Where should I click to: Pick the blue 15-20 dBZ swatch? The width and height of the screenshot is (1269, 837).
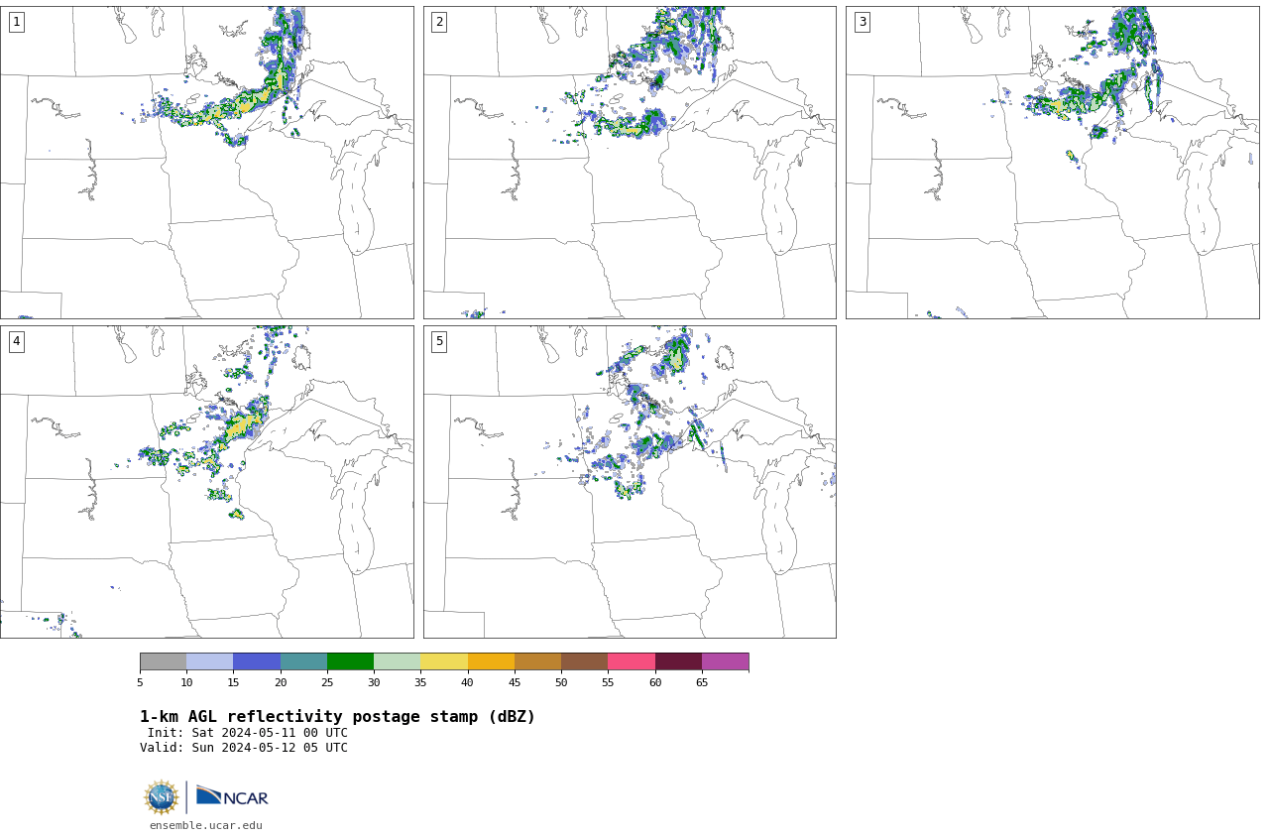pos(257,661)
